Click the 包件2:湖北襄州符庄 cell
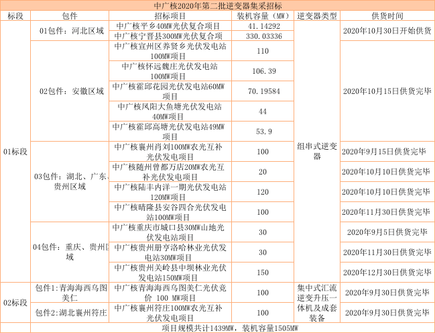435x333 pixels. [x=70, y=313]
